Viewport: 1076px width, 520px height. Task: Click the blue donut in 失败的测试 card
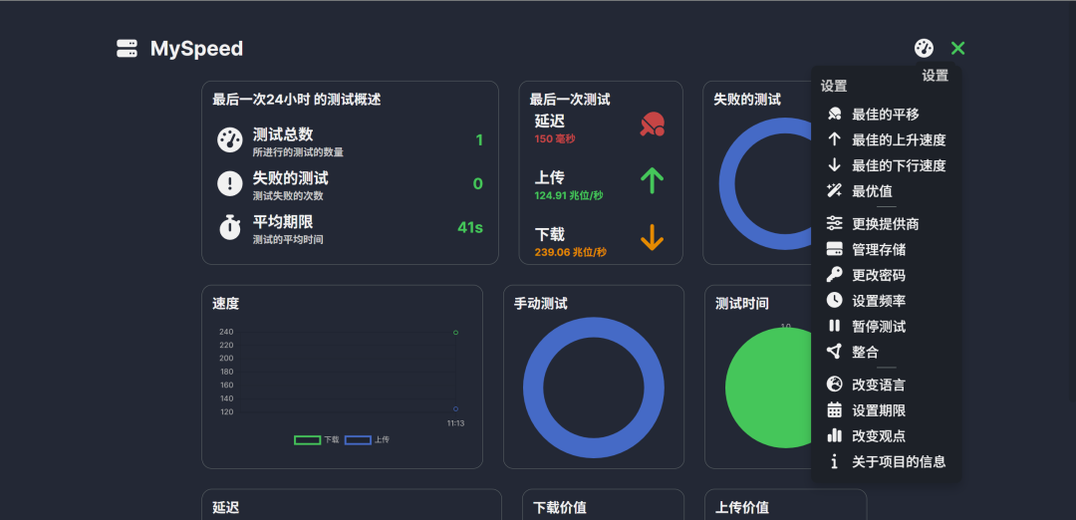765,184
